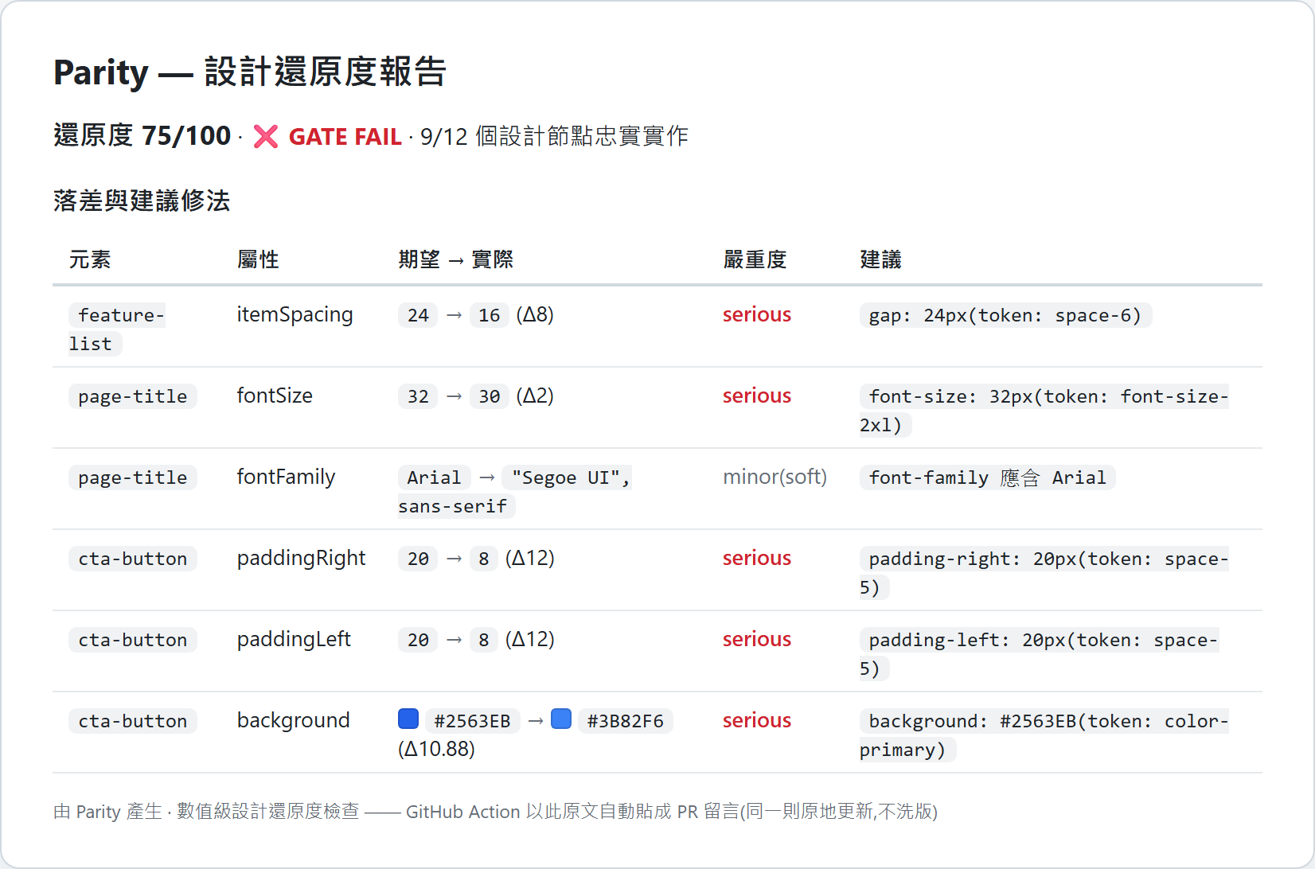This screenshot has height=869, width=1315.
Task: Click the 'minor(soft)' severity label
Action: [x=775, y=477]
